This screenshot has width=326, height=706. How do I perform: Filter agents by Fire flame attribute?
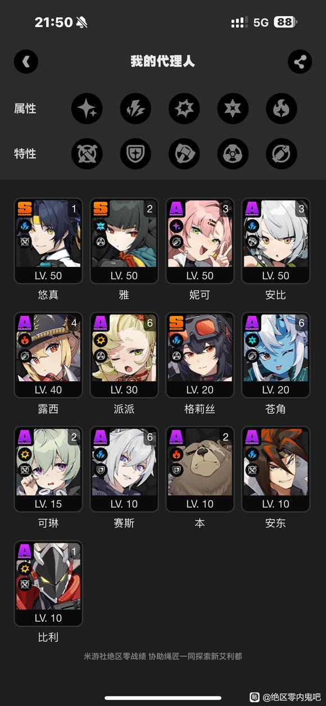[x=282, y=108]
